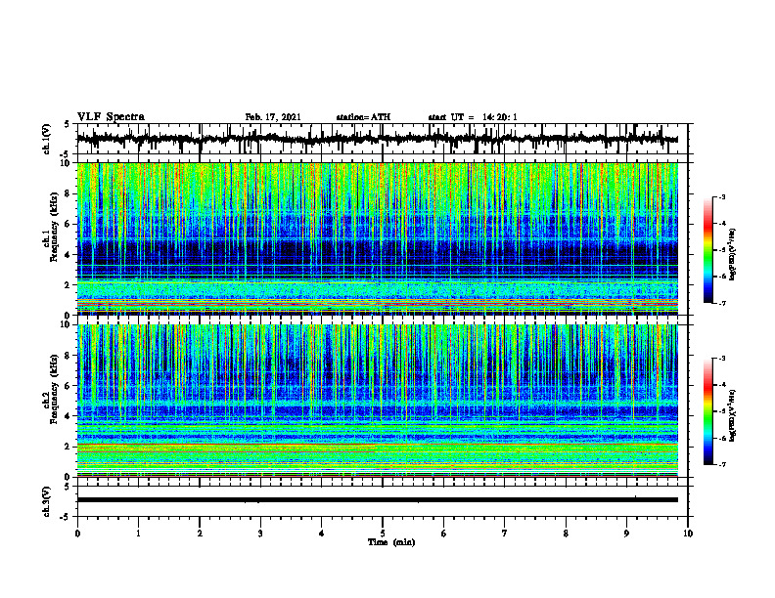This screenshot has height=598, width=775.
Task: Click the 'station= ATH' label
Action: [363, 117]
